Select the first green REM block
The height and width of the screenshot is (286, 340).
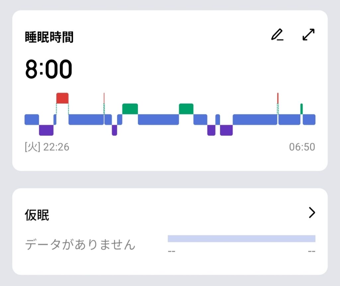click(130, 109)
